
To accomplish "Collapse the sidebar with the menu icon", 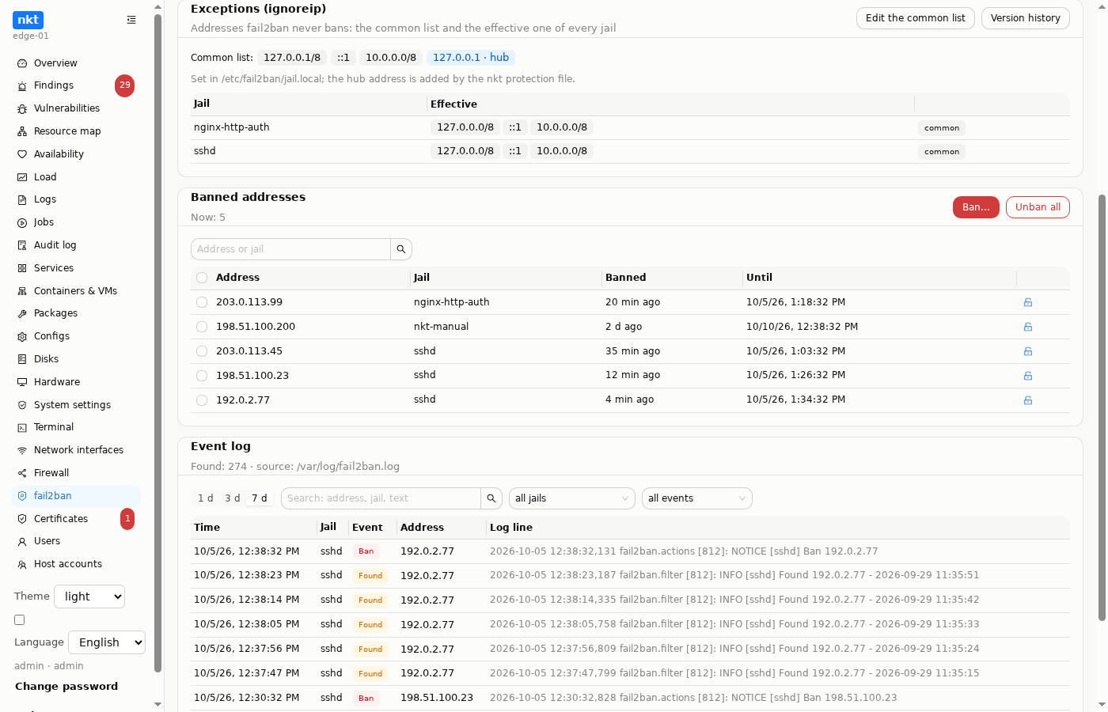I will click(131, 20).
